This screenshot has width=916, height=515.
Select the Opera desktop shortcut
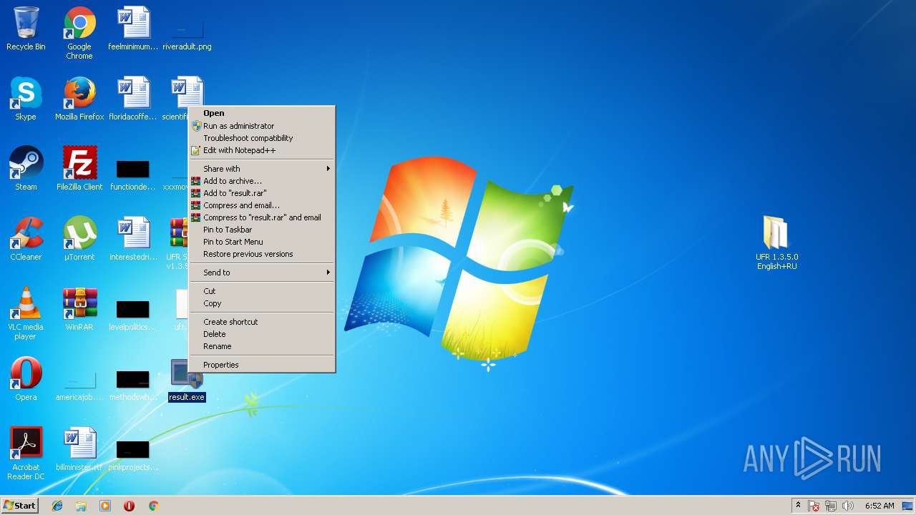click(x=26, y=379)
